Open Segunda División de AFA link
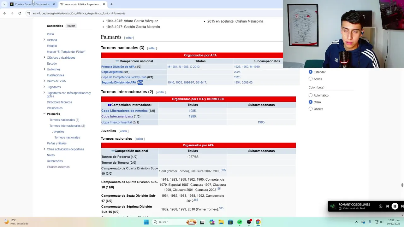Viewport: 404px width, 227px height. (x=119, y=83)
